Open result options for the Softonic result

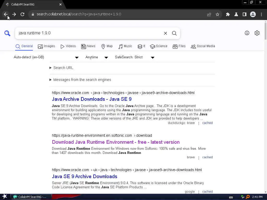point(198,158)
